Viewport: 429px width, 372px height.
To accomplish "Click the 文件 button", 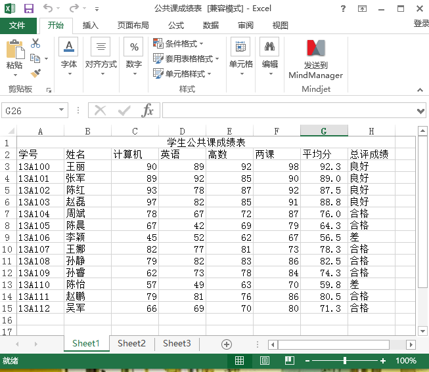I will (17, 26).
